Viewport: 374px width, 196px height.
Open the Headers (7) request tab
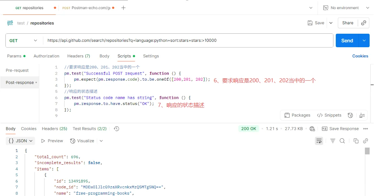click(x=79, y=56)
